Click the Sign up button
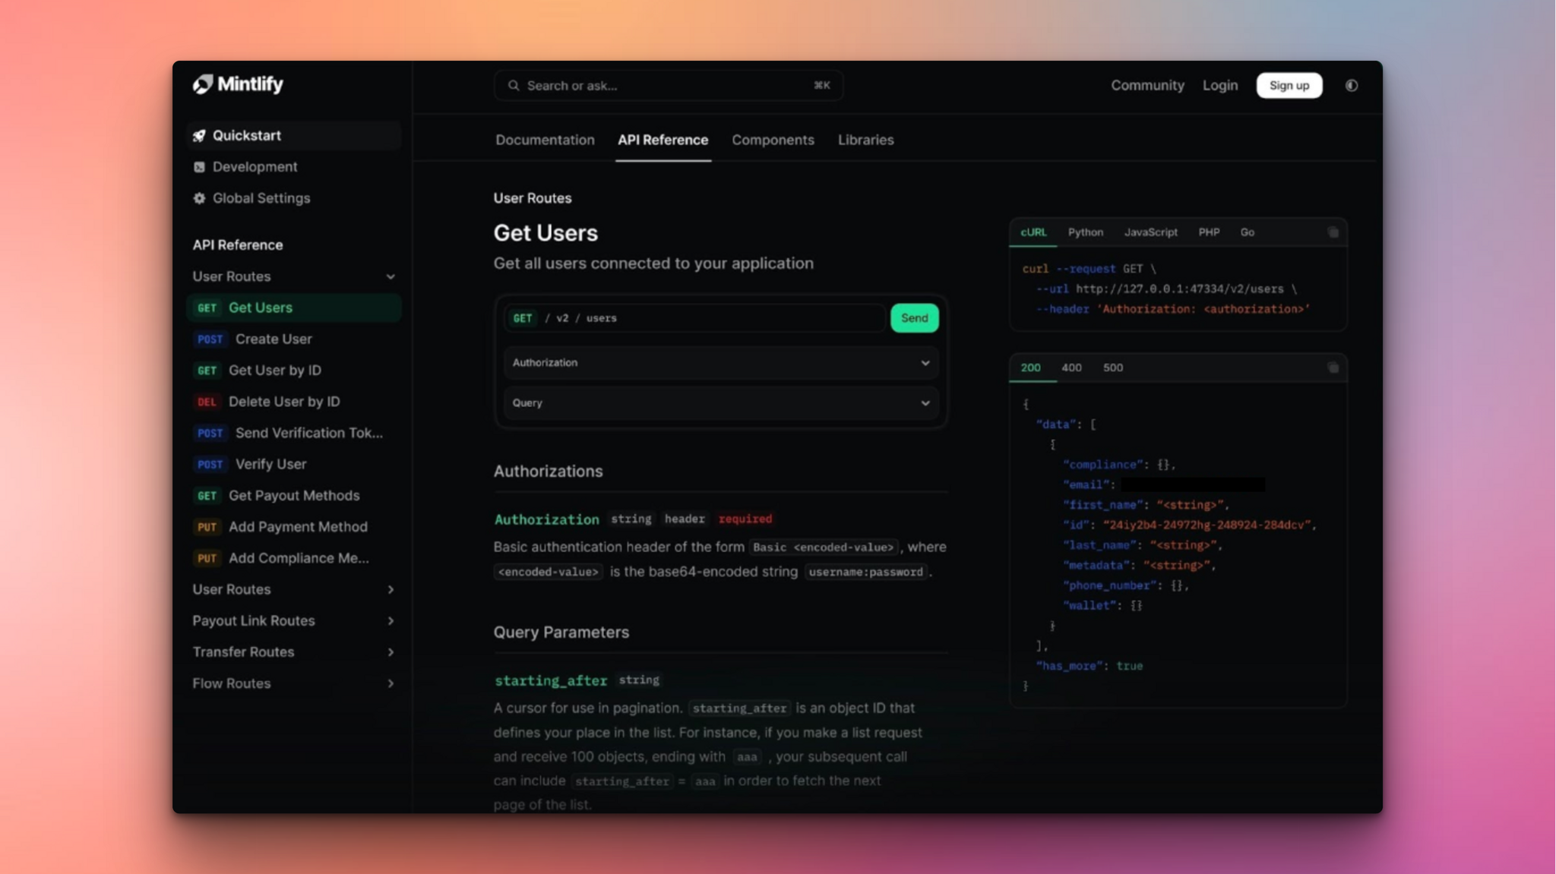 point(1289,85)
